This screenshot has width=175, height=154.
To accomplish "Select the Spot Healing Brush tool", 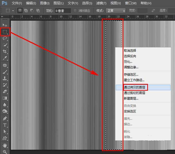I will [5, 65].
